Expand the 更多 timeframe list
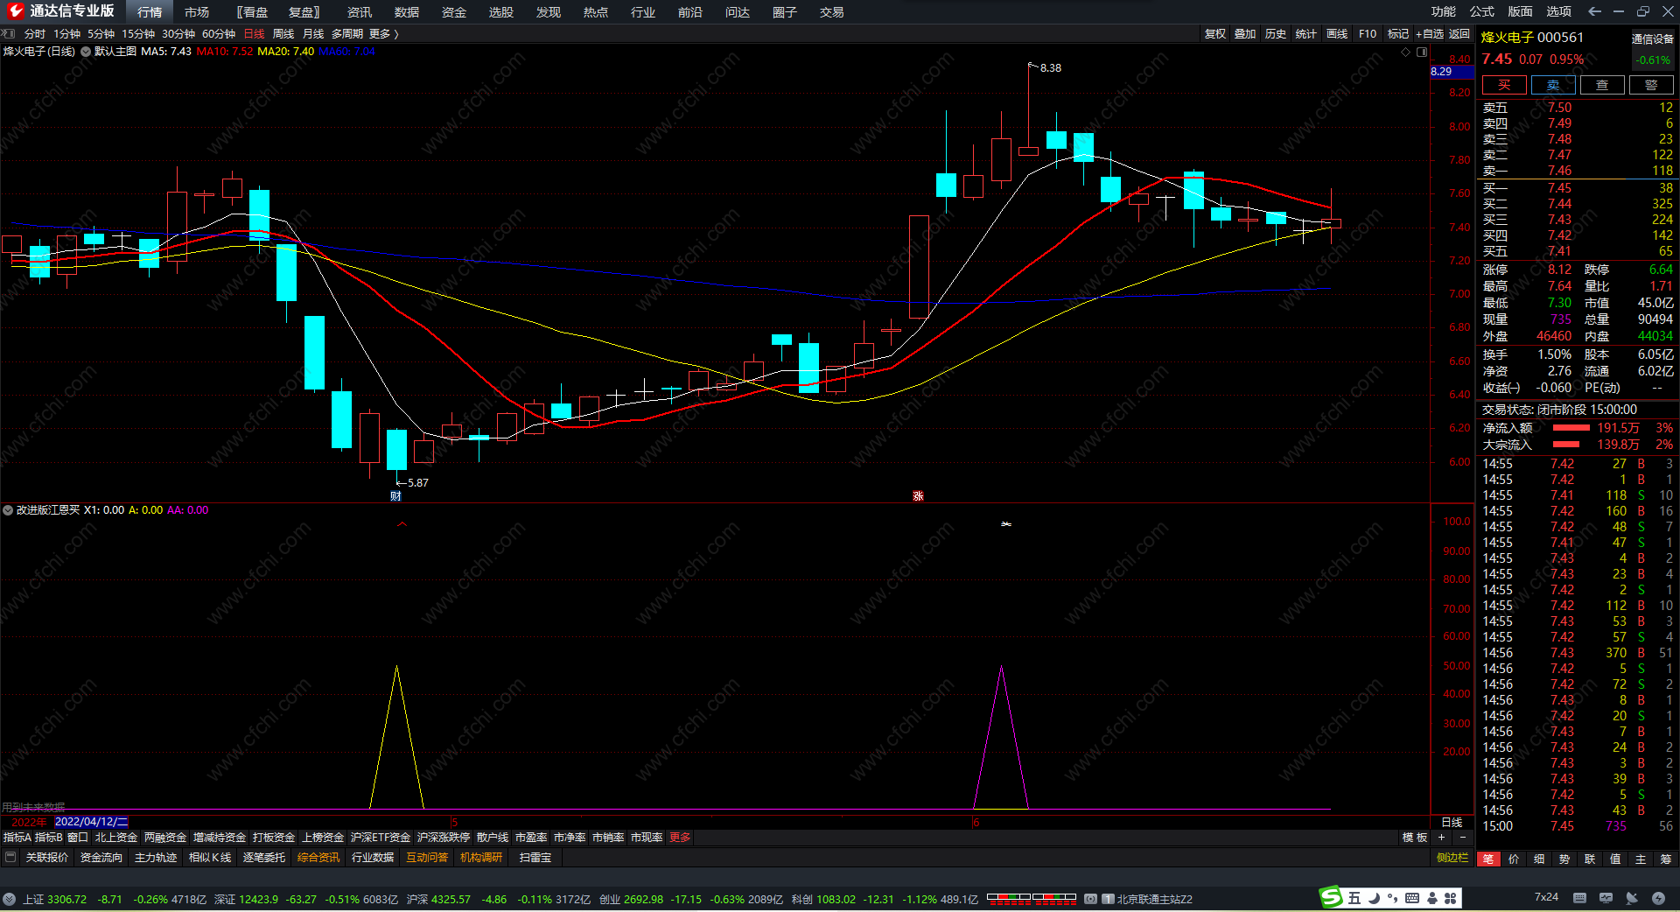 [x=383, y=34]
